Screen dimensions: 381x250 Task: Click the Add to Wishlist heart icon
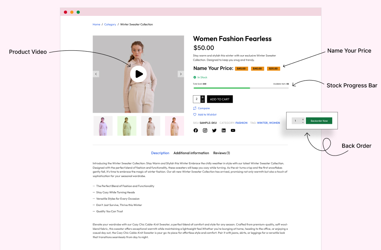195,115
